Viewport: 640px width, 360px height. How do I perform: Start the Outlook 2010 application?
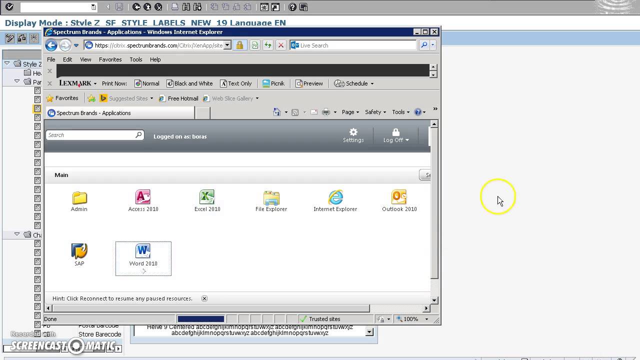tap(399, 201)
